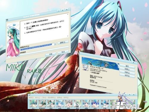Click the scroll-up arrow in the instructions box
149x112 pixels.
[68, 14]
